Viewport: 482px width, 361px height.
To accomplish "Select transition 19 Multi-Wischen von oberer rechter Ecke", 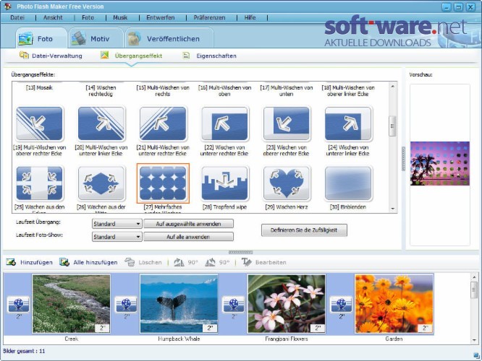I will [x=39, y=123].
